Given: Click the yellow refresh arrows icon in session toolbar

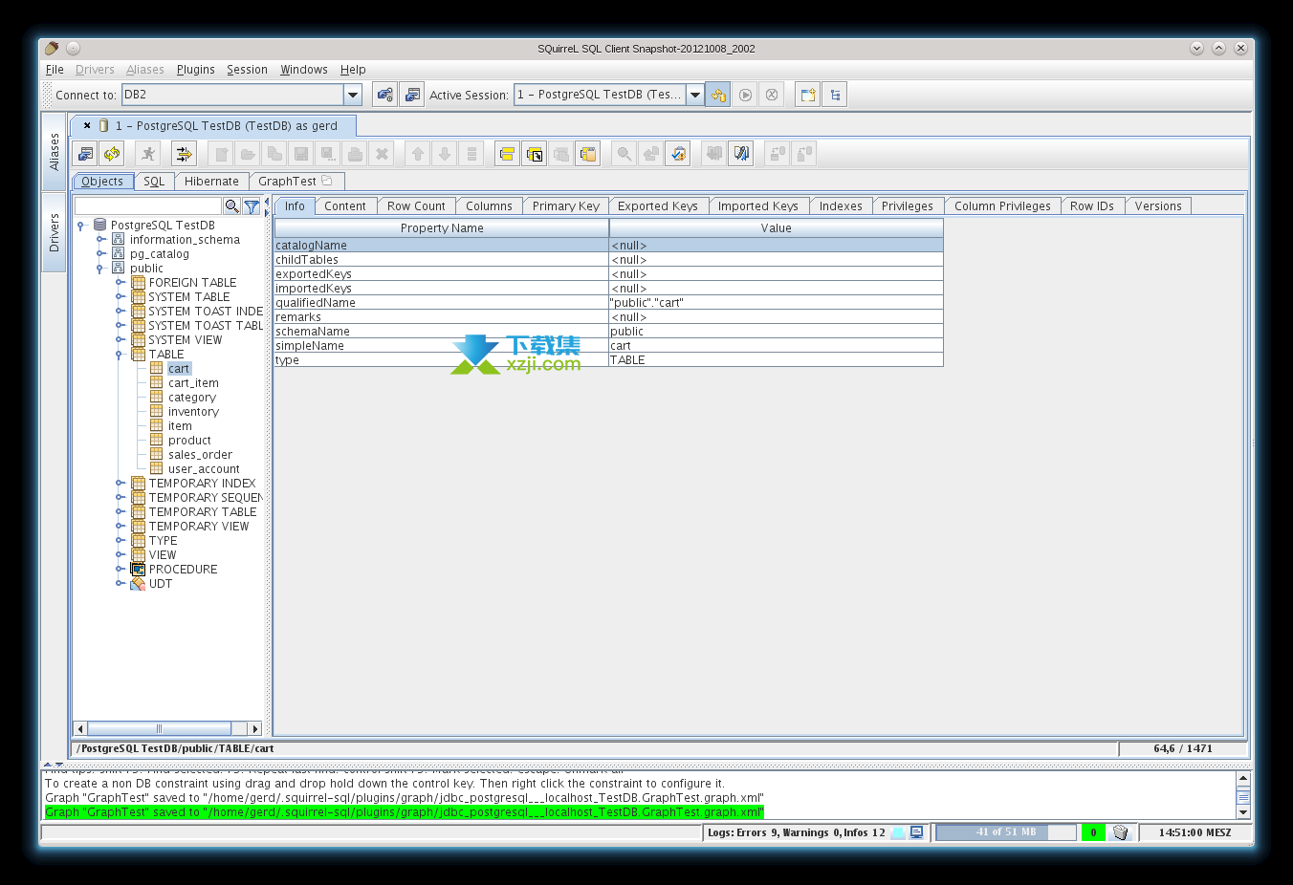Looking at the screenshot, I should coord(113,154).
